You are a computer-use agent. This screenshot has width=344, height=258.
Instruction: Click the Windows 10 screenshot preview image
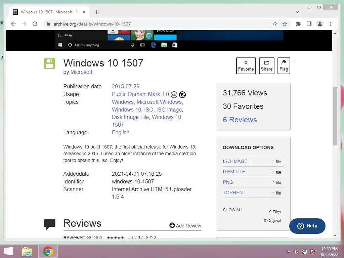click(x=169, y=40)
